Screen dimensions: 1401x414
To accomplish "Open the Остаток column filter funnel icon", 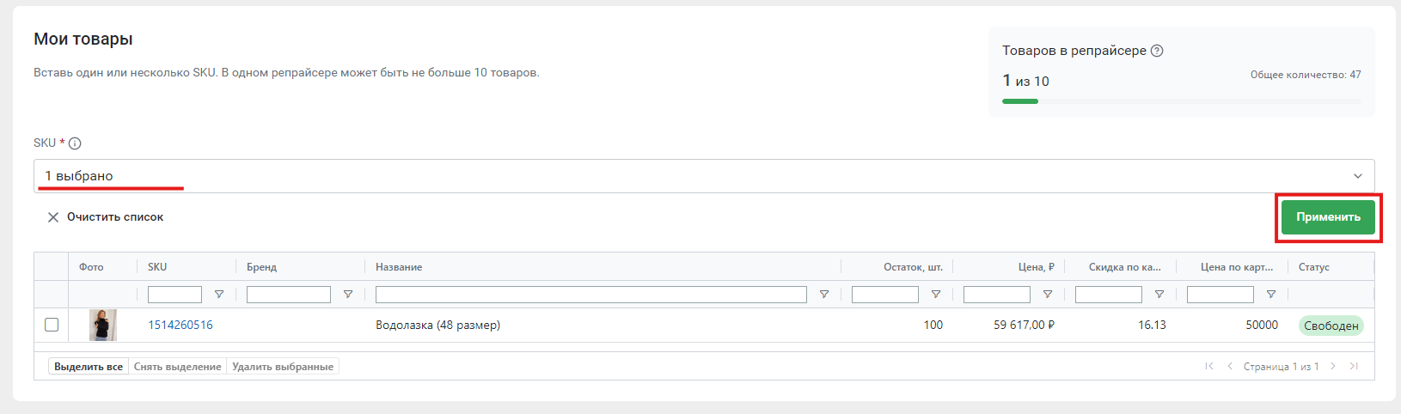I will pyautogui.click(x=936, y=295).
